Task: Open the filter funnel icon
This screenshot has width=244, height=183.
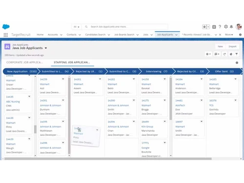Action: point(237,54)
